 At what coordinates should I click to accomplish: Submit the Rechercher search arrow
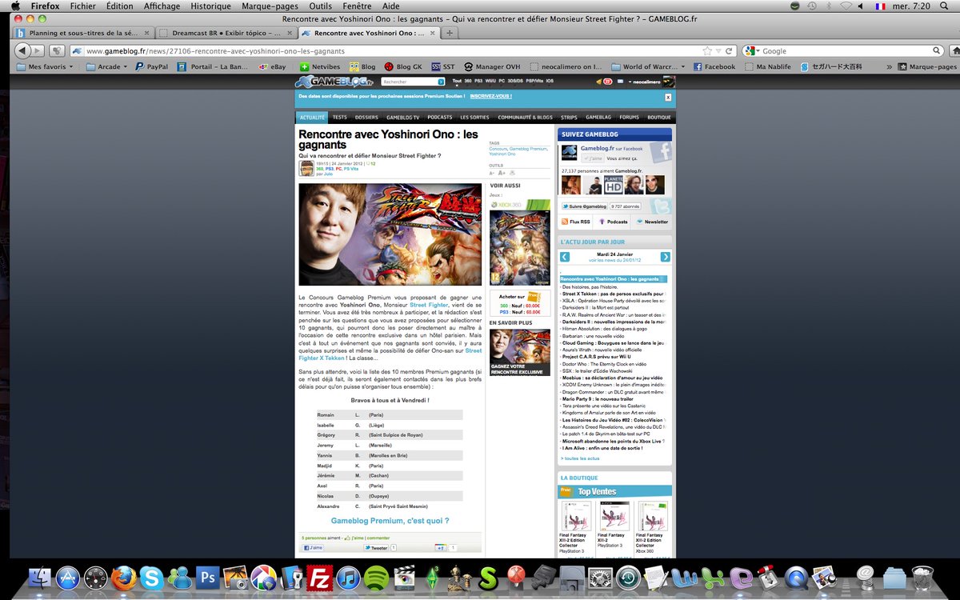[x=441, y=82]
